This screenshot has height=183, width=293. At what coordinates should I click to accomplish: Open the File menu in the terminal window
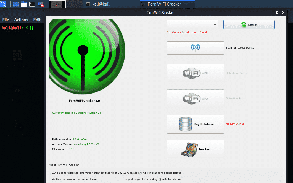pos(6,20)
